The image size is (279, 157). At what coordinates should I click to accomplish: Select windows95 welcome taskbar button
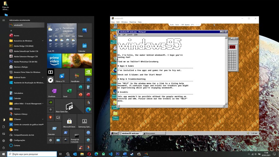(x=130, y=133)
